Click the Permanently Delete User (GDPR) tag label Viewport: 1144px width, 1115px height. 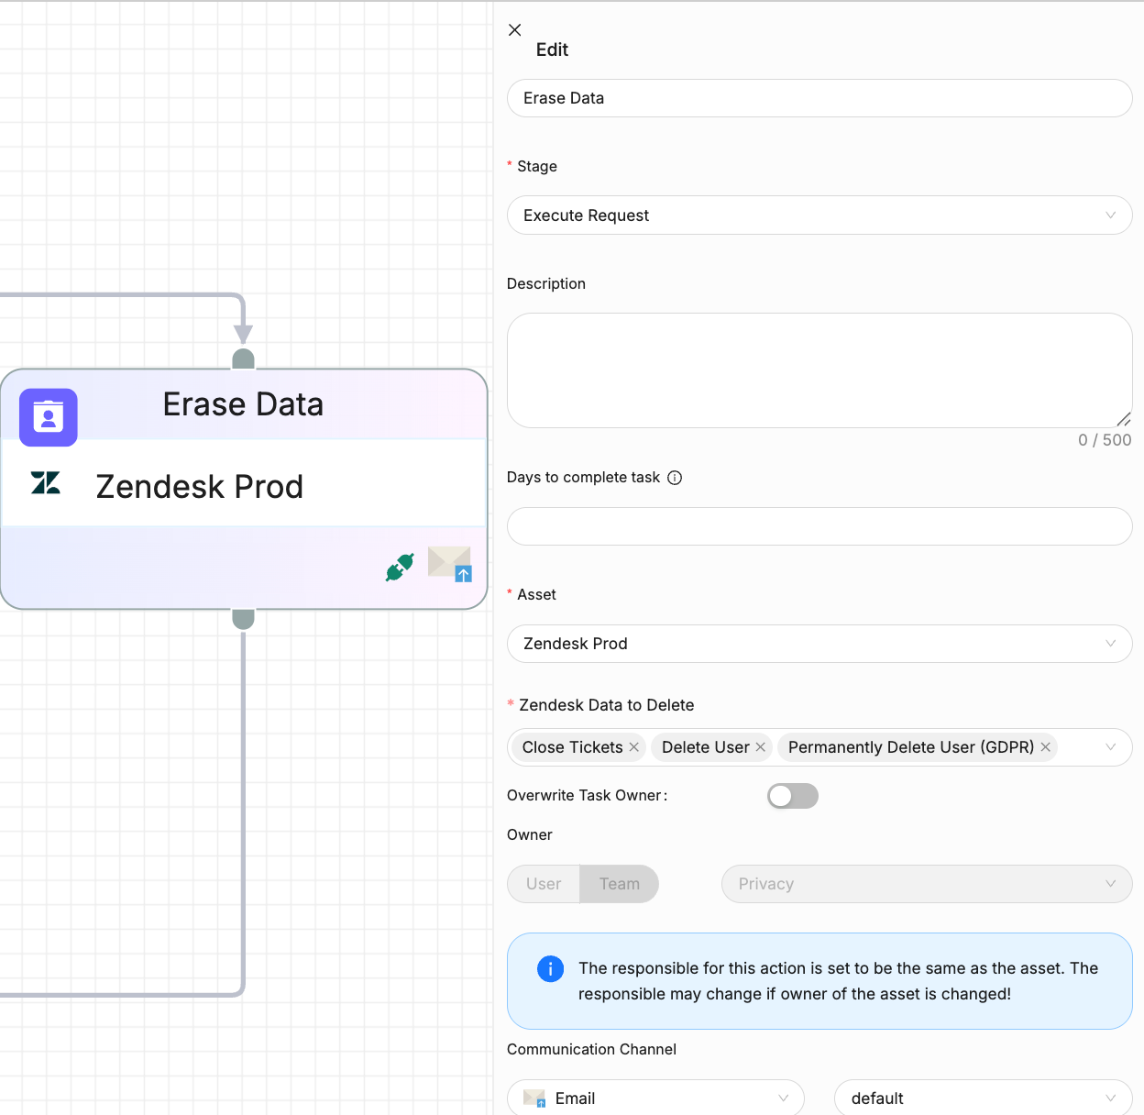pyautogui.click(x=911, y=747)
